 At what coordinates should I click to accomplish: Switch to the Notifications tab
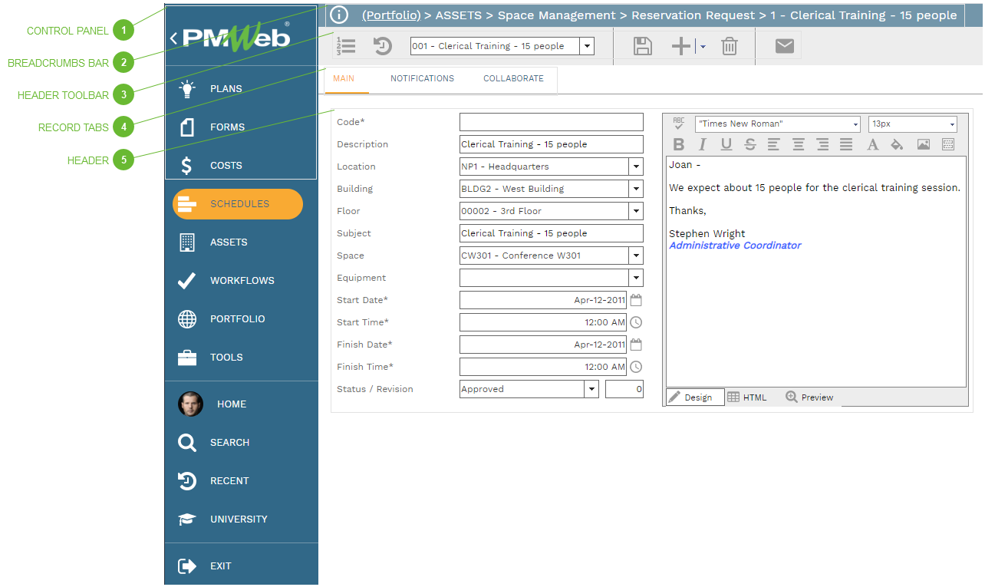tap(422, 78)
